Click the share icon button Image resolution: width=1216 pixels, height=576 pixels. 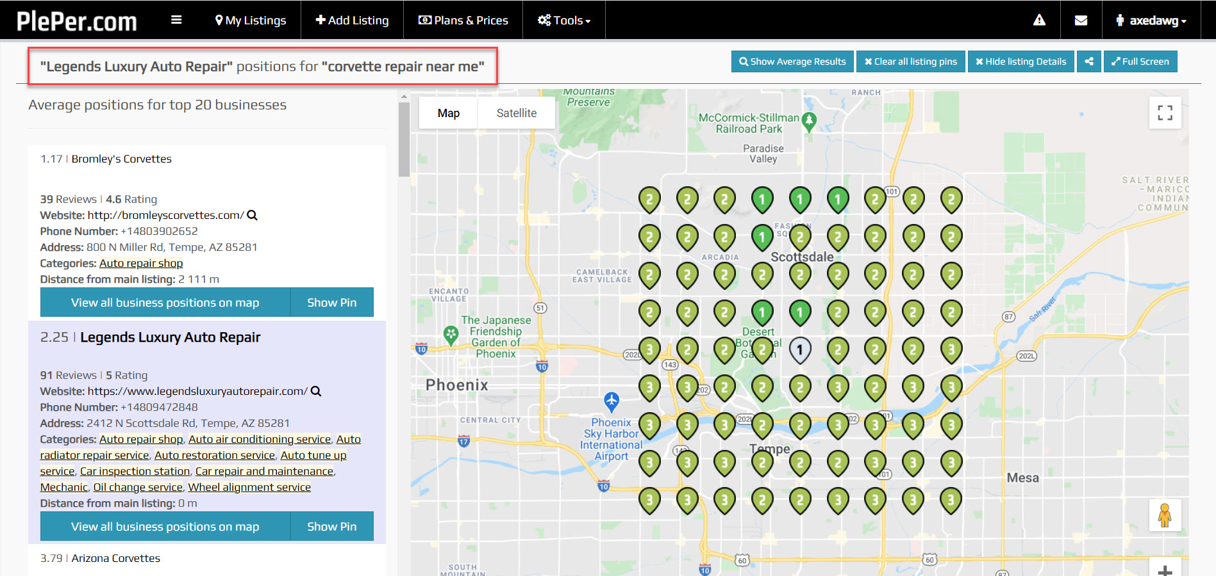(1089, 61)
